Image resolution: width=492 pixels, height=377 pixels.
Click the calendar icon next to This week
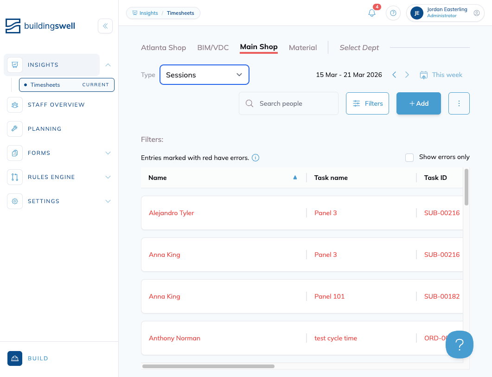click(x=423, y=75)
